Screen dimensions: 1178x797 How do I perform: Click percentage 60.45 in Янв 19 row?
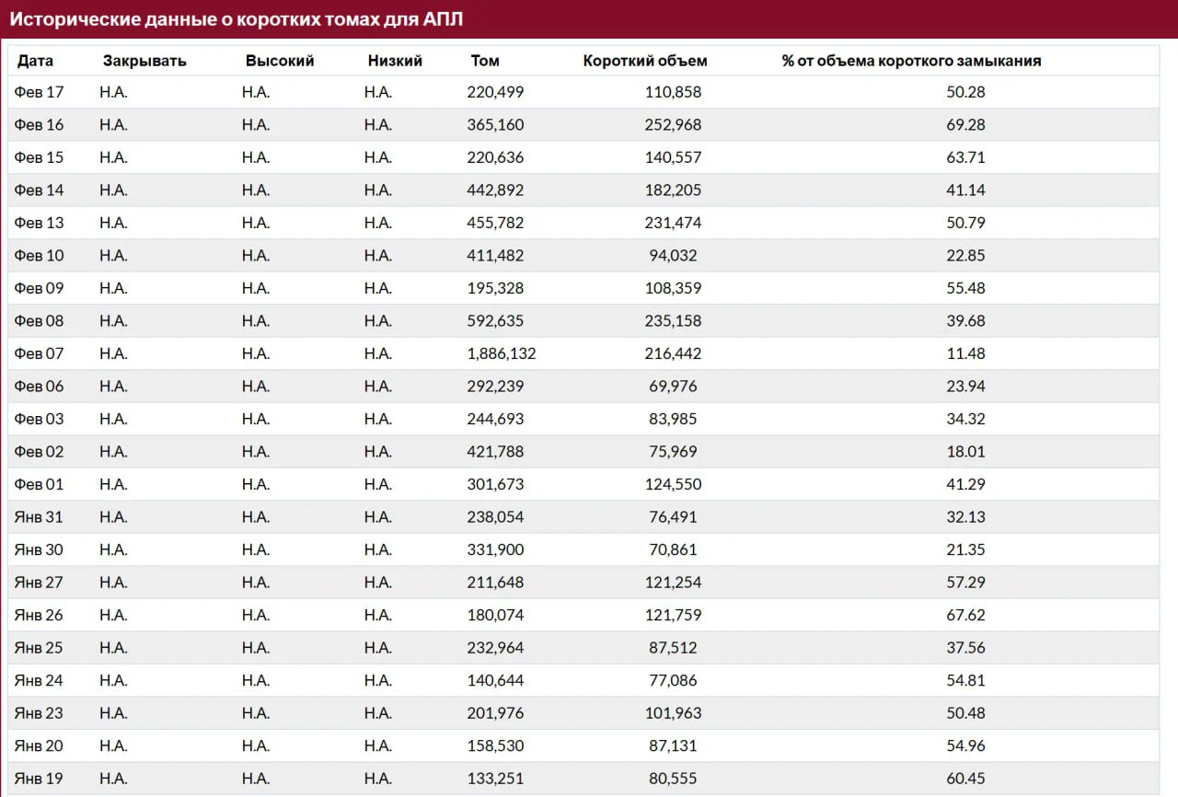pyautogui.click(x=965, y=779)
